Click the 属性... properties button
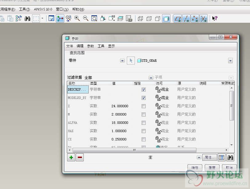250x189 pixels. [x=209, y=157]
